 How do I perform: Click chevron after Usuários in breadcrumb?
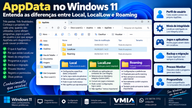[x=95, y=28]
